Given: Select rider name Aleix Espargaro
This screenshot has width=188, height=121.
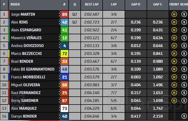Looking at the screenshot, I should pyautogui.click(x=26, y=30).
